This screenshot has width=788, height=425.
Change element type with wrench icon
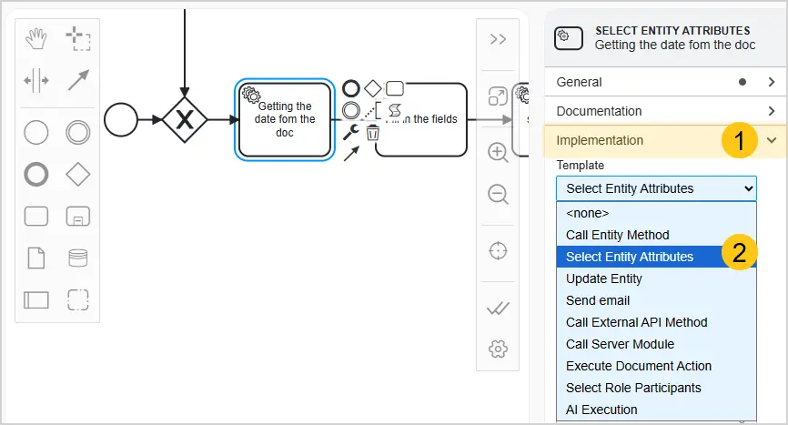[351, 132]
